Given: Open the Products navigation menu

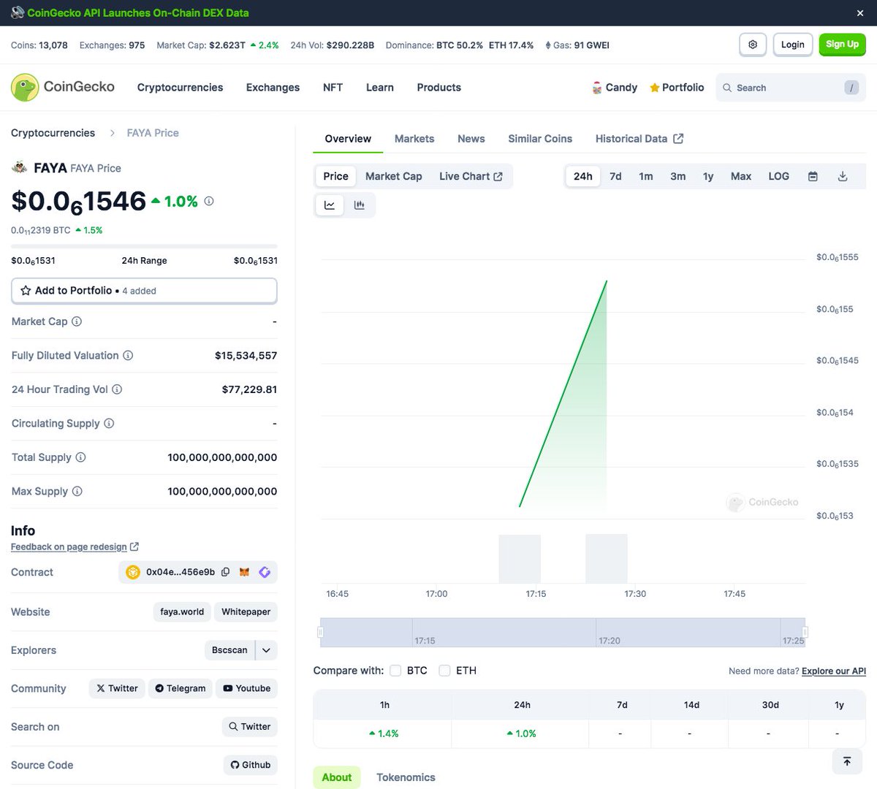Looking at the screenshot, I should click(439, 88).
